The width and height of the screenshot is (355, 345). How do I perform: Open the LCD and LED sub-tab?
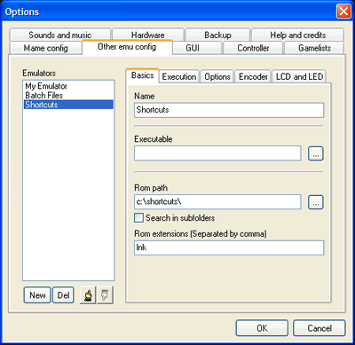299,76
